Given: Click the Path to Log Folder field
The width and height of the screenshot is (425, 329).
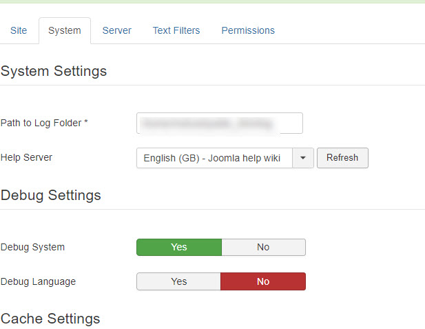Looking at the screenshot, I should (x=220, y=123).
